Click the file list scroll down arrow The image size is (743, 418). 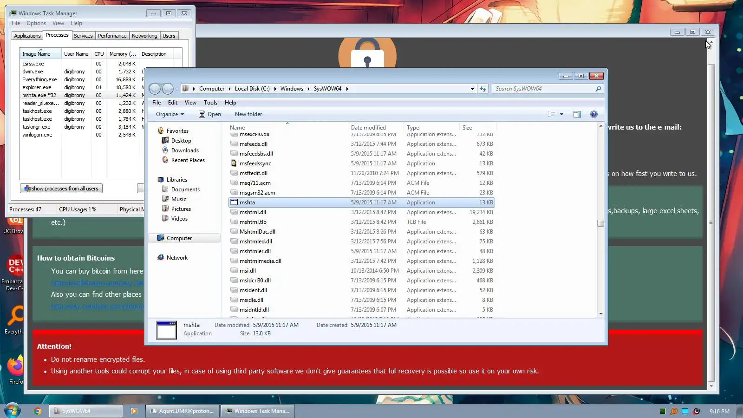point(600,314)
